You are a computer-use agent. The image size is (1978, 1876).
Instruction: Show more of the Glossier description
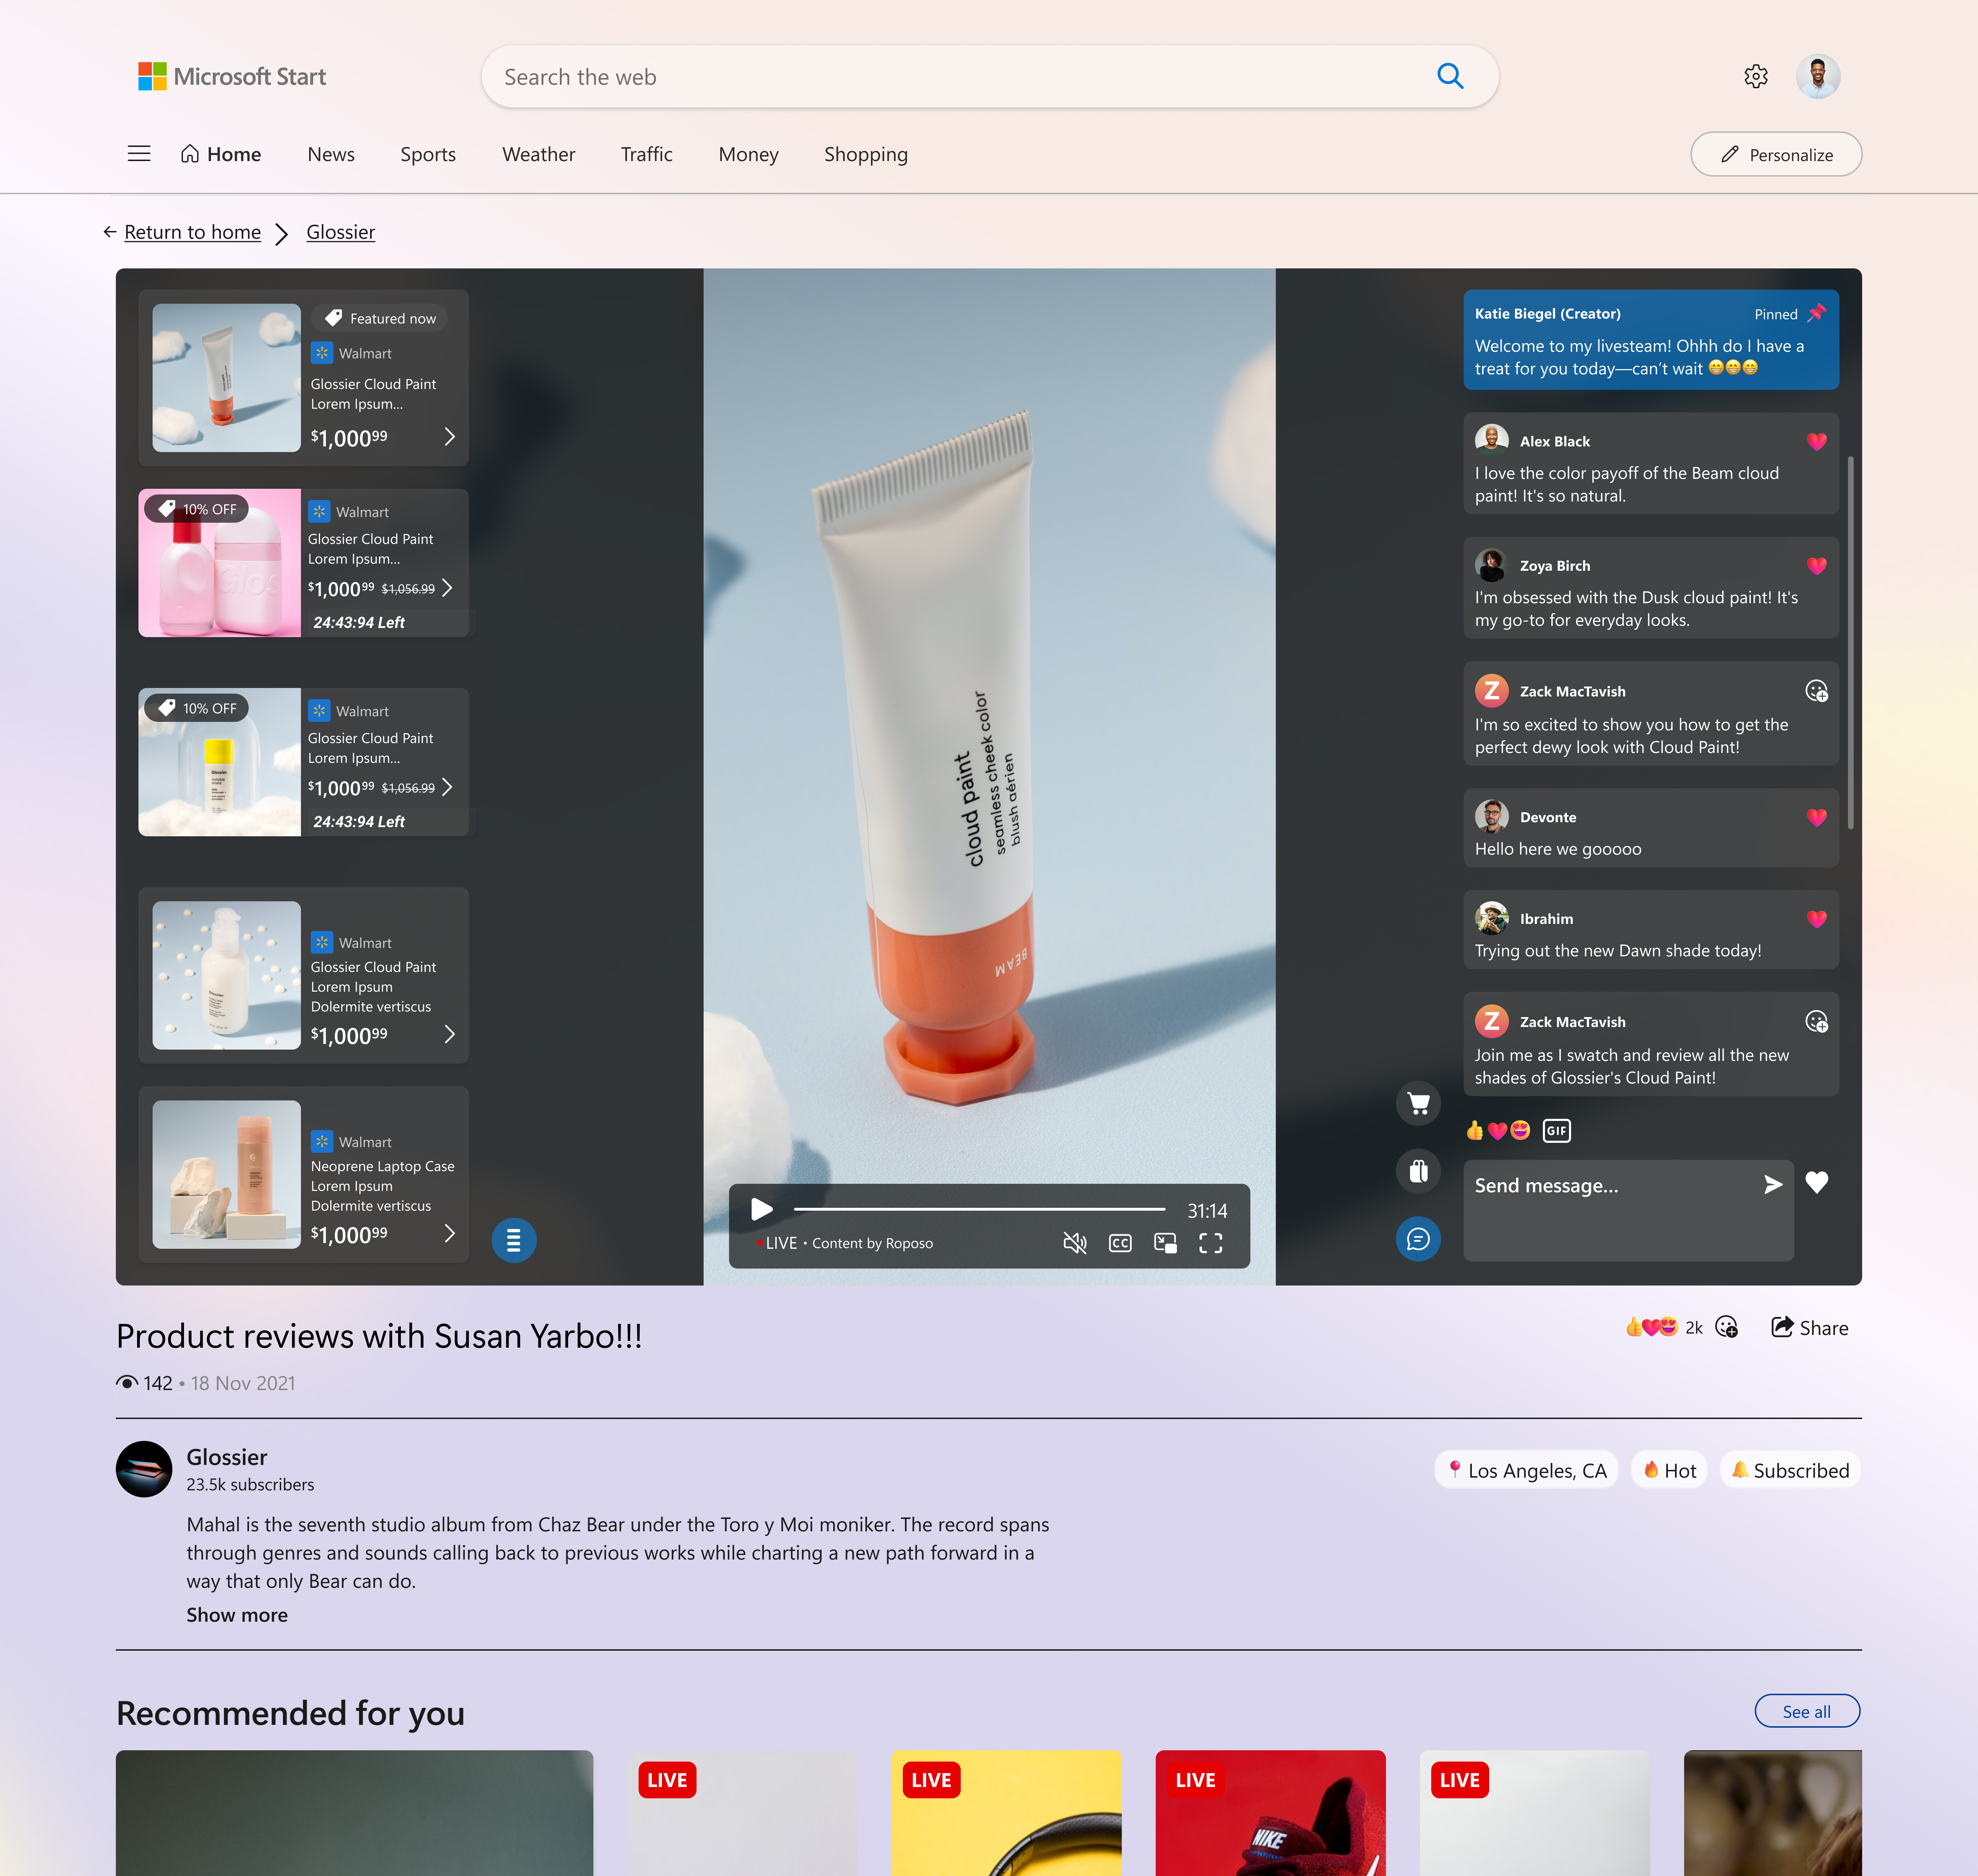coord(237,1615)
